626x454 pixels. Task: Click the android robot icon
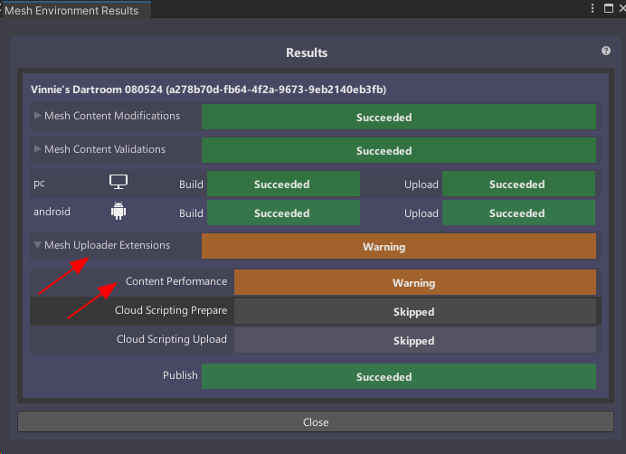coord(119,211)
